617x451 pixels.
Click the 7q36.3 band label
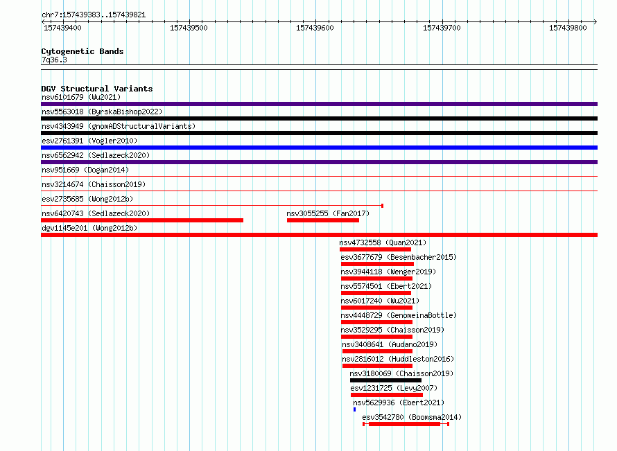pyautogui.click(x=54, y=60)
